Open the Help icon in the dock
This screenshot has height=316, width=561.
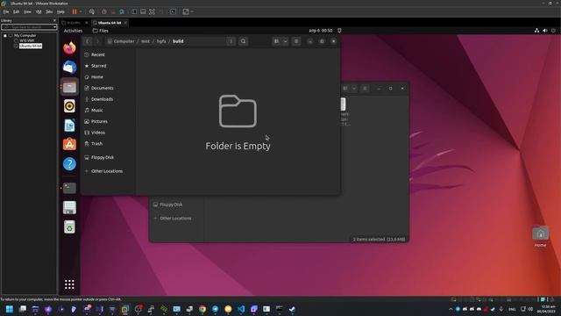(x=69, y=164)
